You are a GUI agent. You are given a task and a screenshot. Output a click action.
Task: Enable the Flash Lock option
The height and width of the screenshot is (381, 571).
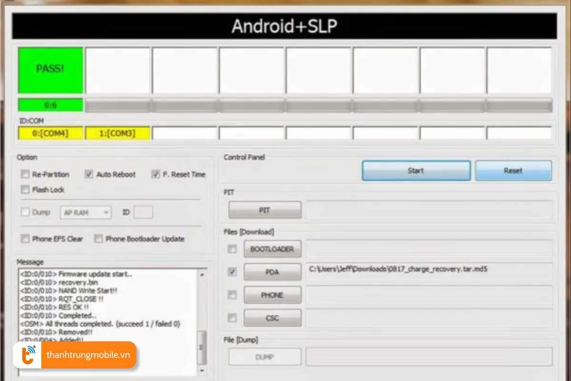(x=25, y=190)
